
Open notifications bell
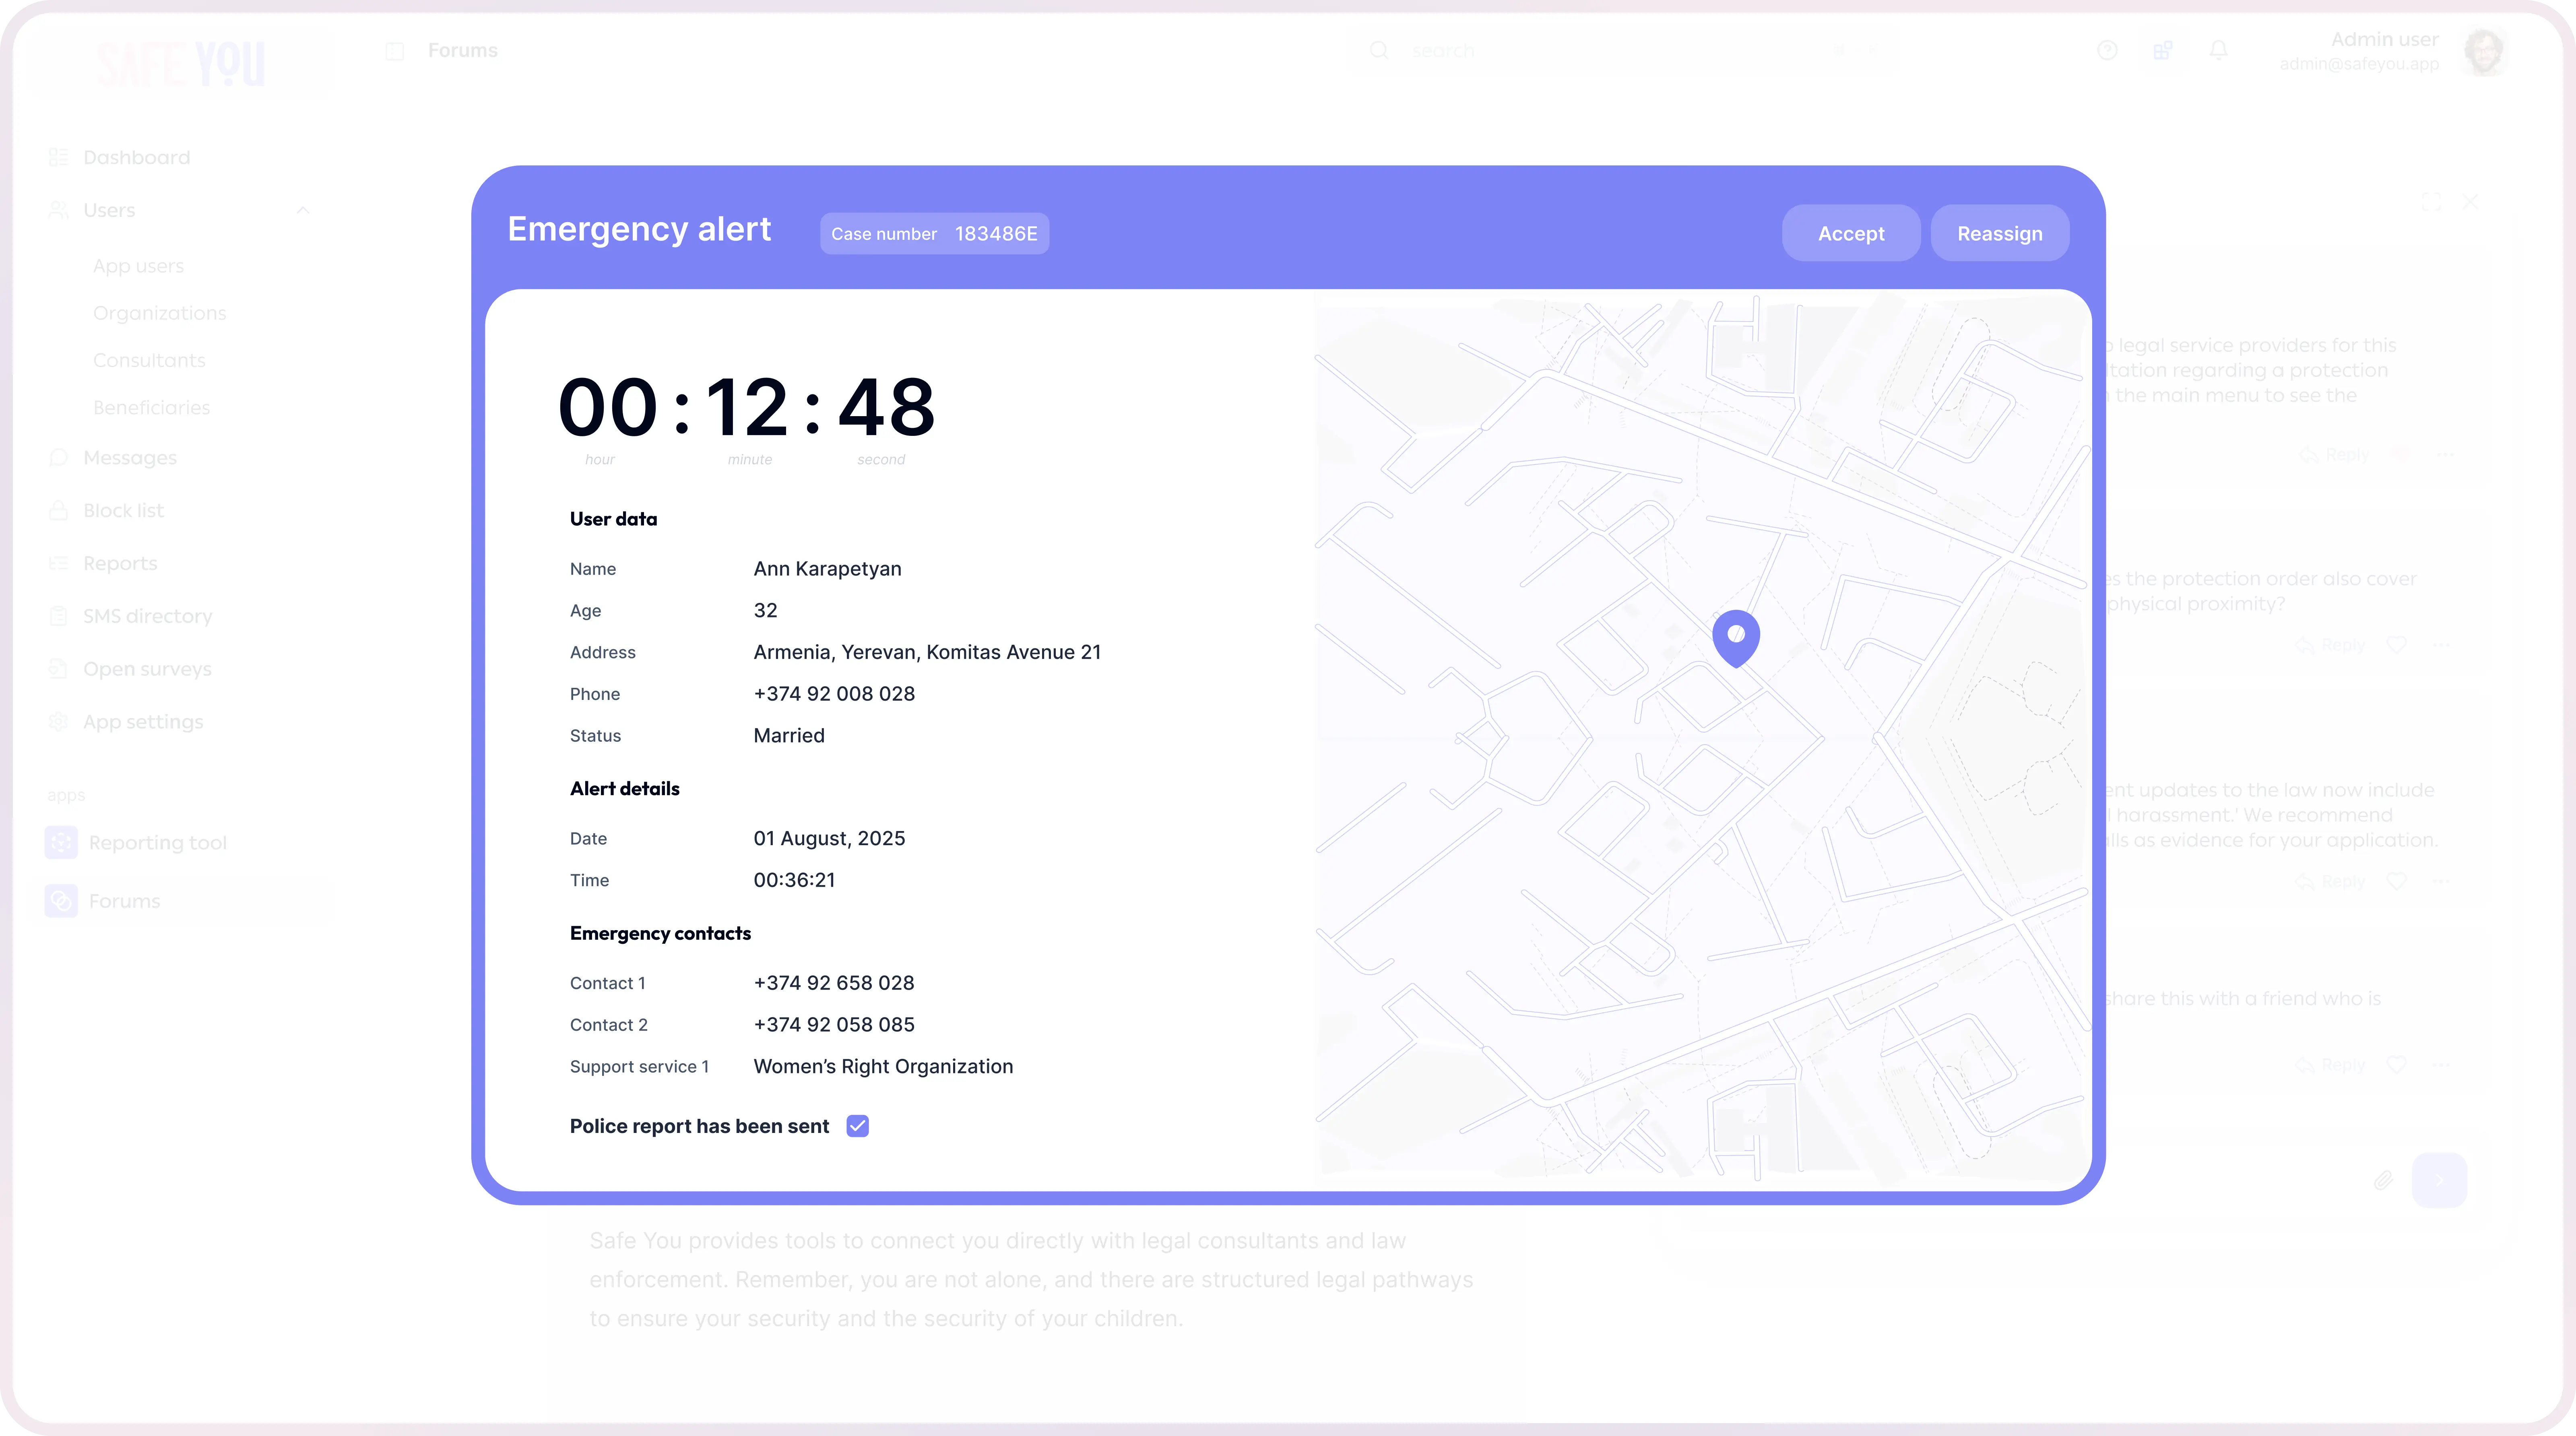pyautogui.click(x=2218, y=50)
